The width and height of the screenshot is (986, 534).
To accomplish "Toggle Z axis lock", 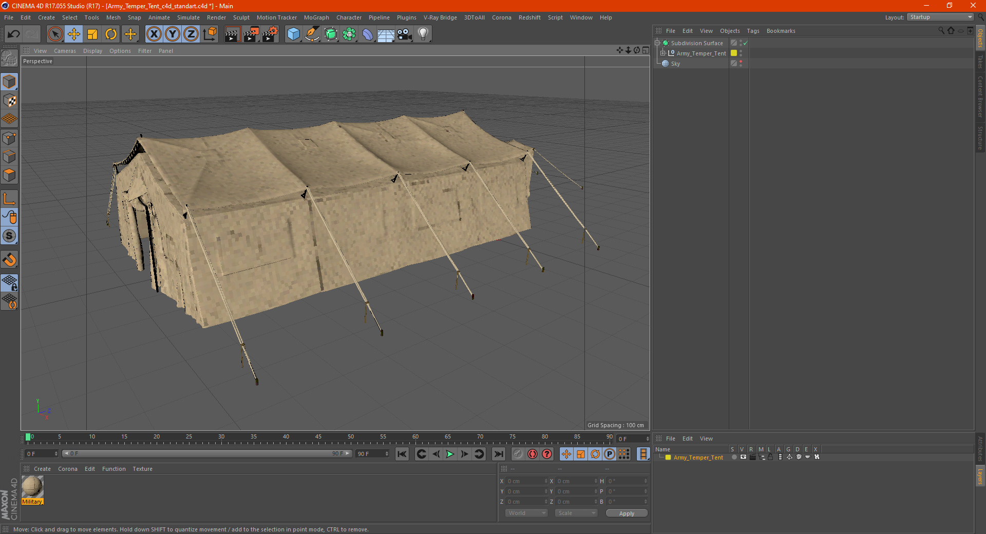I will coord(191,34).
